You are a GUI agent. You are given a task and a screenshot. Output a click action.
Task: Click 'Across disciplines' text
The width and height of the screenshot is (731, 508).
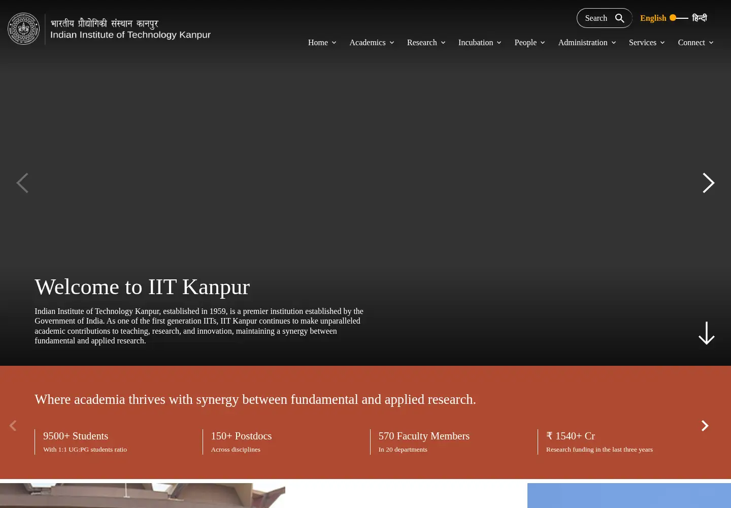(x=236, y=450)
